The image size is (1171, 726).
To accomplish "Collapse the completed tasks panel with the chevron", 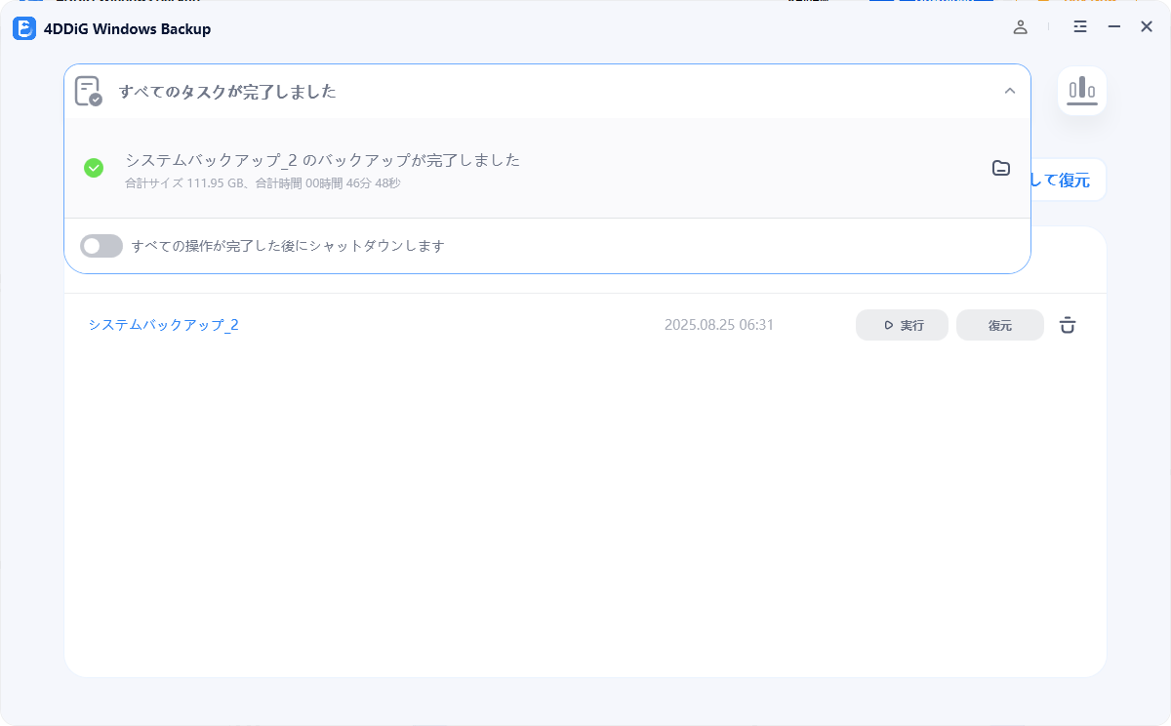I will [x=1009, y=91].
